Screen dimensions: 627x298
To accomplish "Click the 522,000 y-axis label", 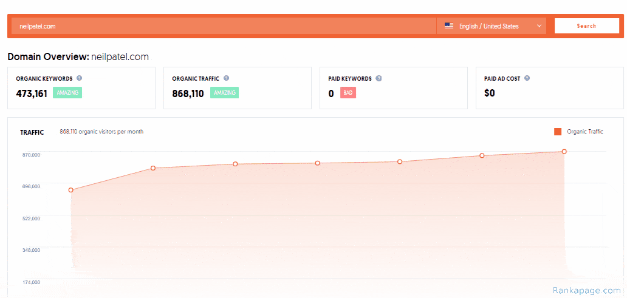I will [30, 218].
